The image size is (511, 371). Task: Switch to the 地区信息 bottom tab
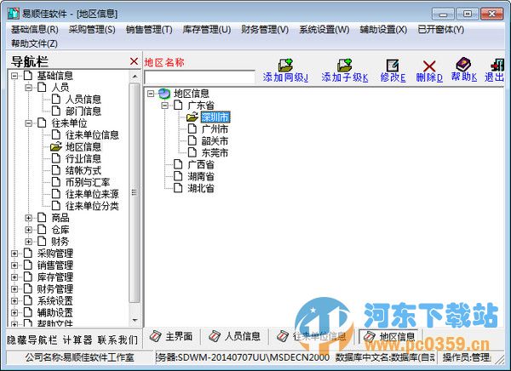coord(390,336)
